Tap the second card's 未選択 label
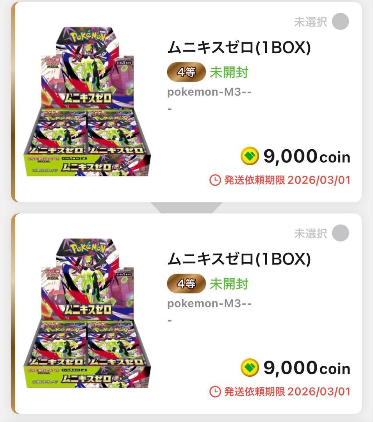Screen dimensions: 373x422 tap(311, 234)
